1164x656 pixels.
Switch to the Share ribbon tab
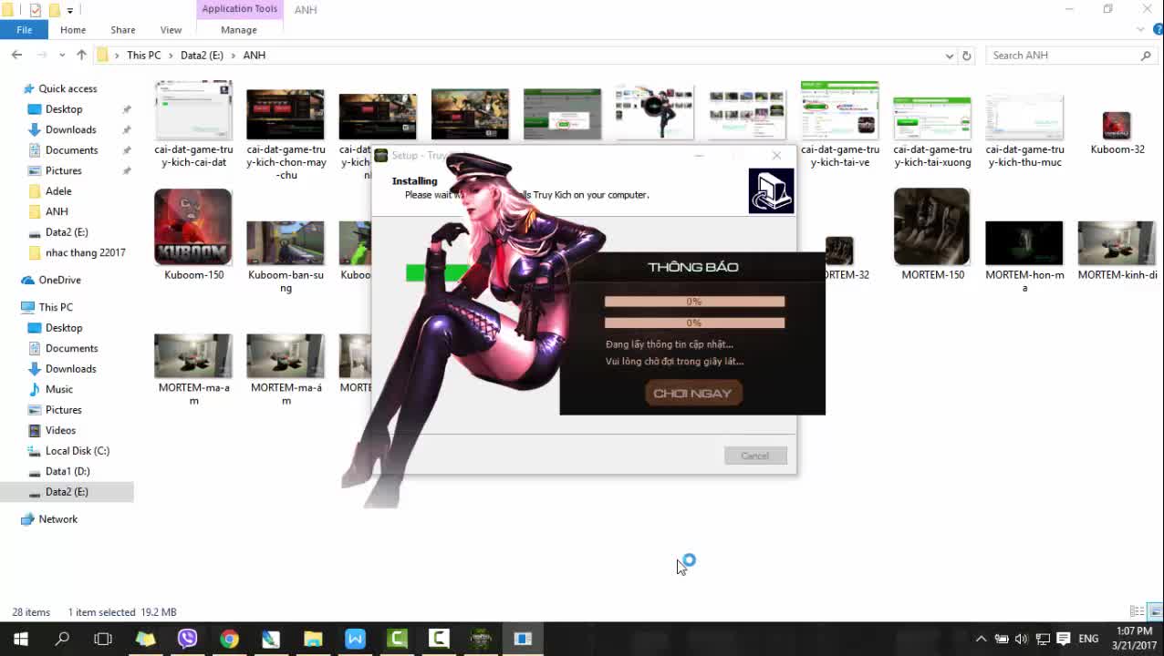coord(122,30)
